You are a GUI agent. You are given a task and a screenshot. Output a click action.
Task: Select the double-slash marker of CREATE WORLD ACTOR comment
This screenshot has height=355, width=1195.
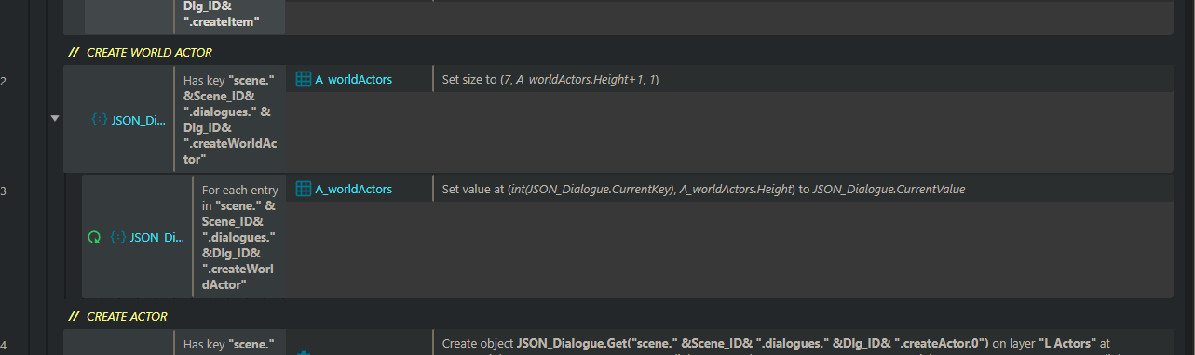(74, 53)
